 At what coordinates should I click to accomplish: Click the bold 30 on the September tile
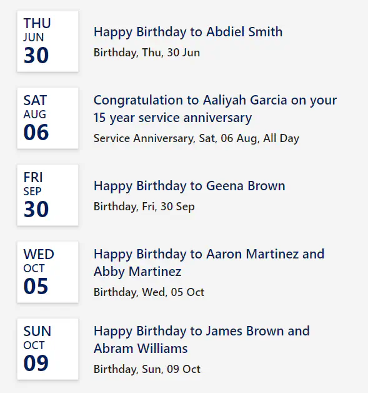coord(36,209)
